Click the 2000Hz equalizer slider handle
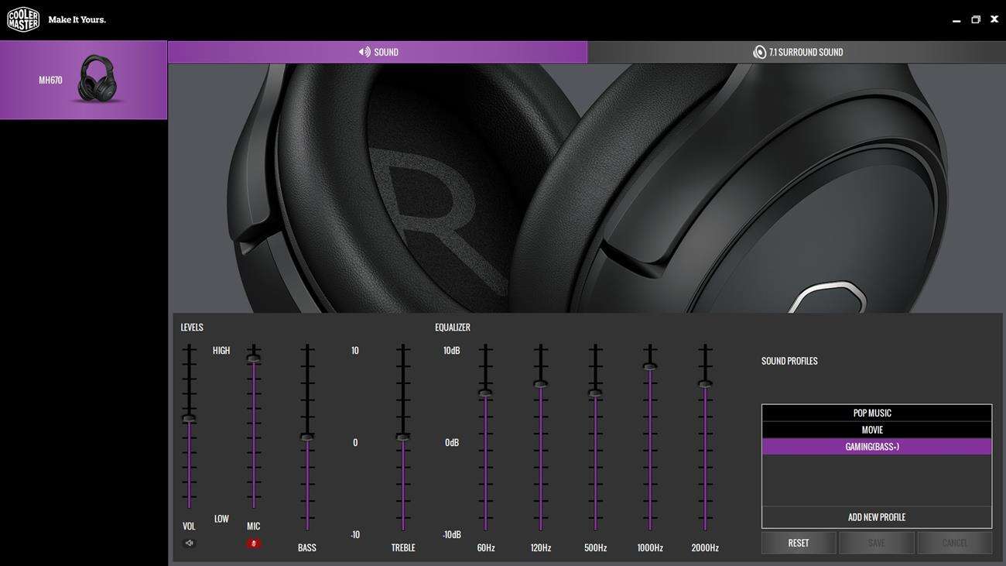This screenshot has width=1006, height=566. [705, 384]
